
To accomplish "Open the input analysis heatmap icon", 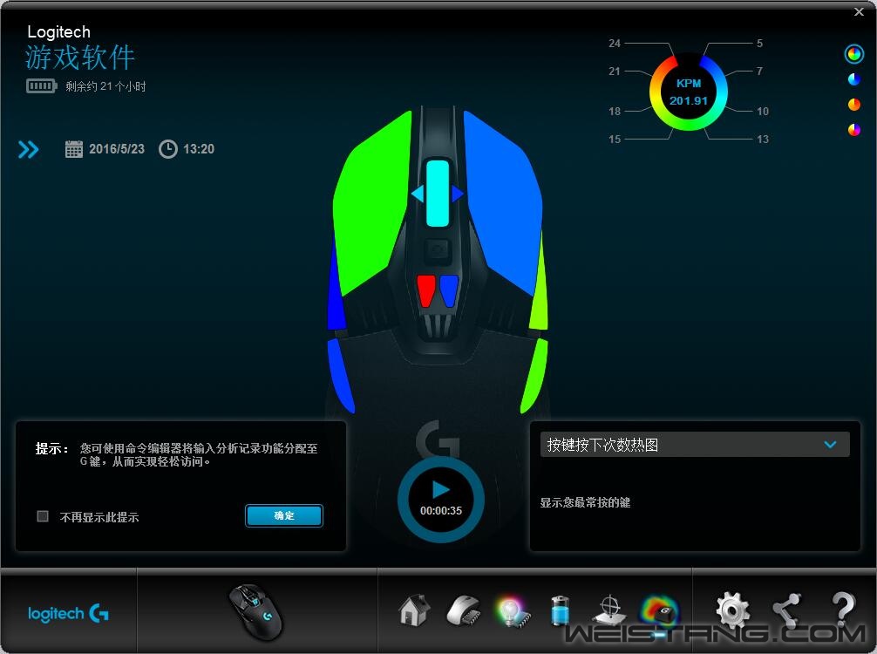I will click(660, 611).
